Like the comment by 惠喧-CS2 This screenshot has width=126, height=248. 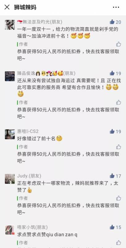(115, 131)
